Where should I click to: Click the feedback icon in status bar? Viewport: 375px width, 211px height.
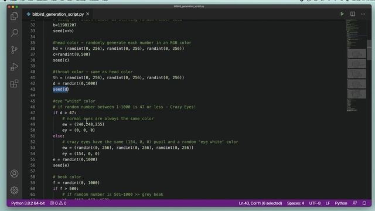coord(354,203)
